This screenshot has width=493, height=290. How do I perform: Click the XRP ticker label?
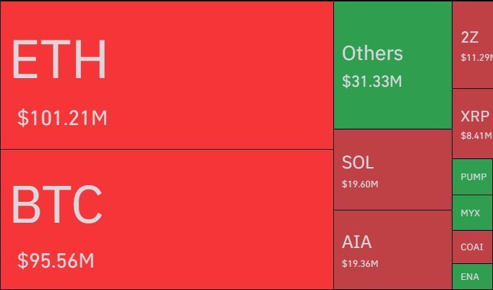(475, 116)
